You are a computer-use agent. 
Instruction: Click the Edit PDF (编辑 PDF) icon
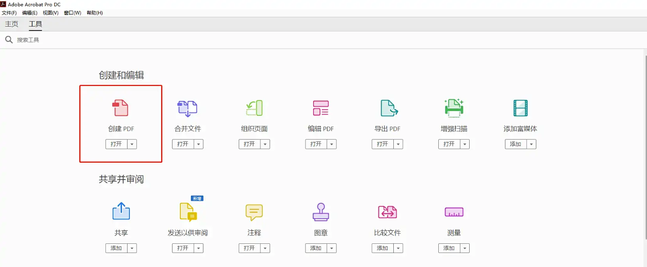321,108
